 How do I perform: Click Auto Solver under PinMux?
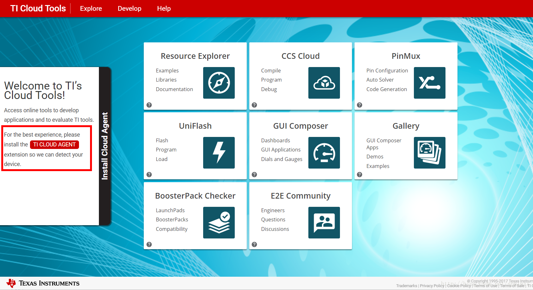(x=380, y=80)
